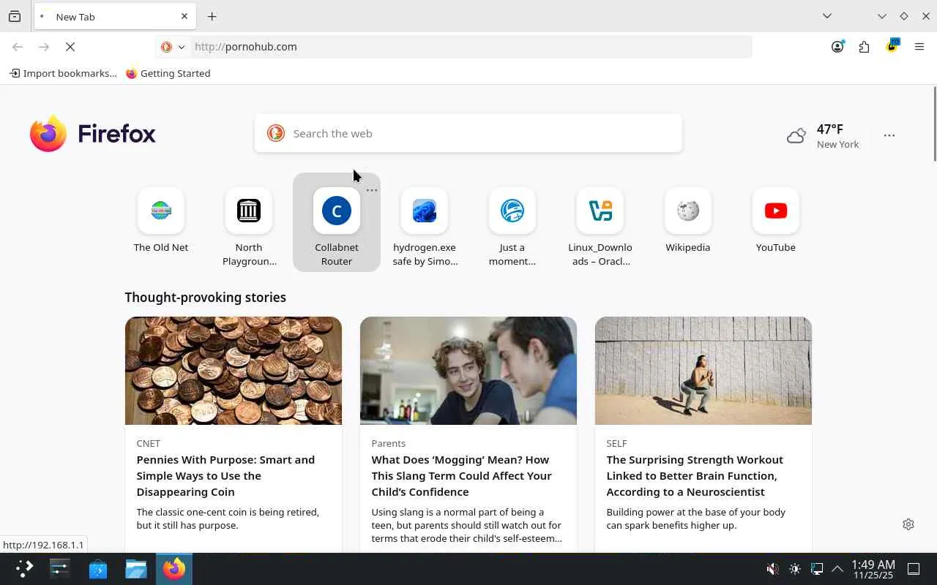Viewport: 937px width, 585px height.
Task: Open the Pennies With Purpose article
Action: pos(225,475)
